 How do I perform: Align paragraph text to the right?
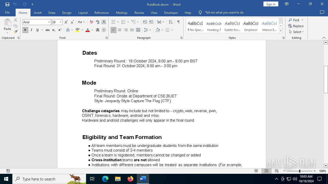[126, 30]
